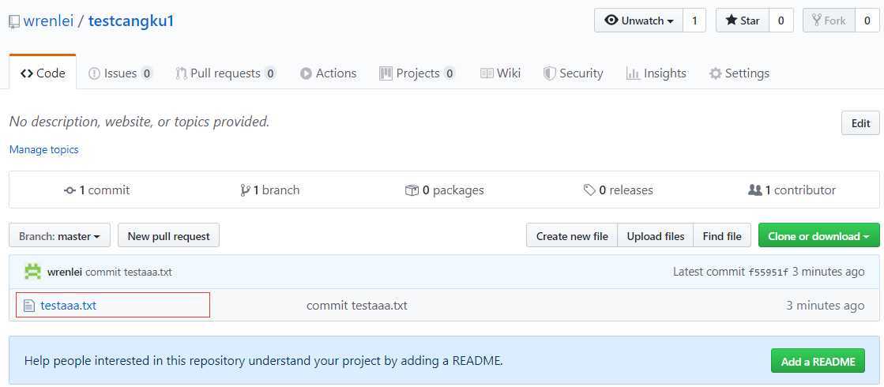Viewport: 884px width, 387px height.
Task: Click the stargazers count next to Star
Action: (x=781, y=21)
